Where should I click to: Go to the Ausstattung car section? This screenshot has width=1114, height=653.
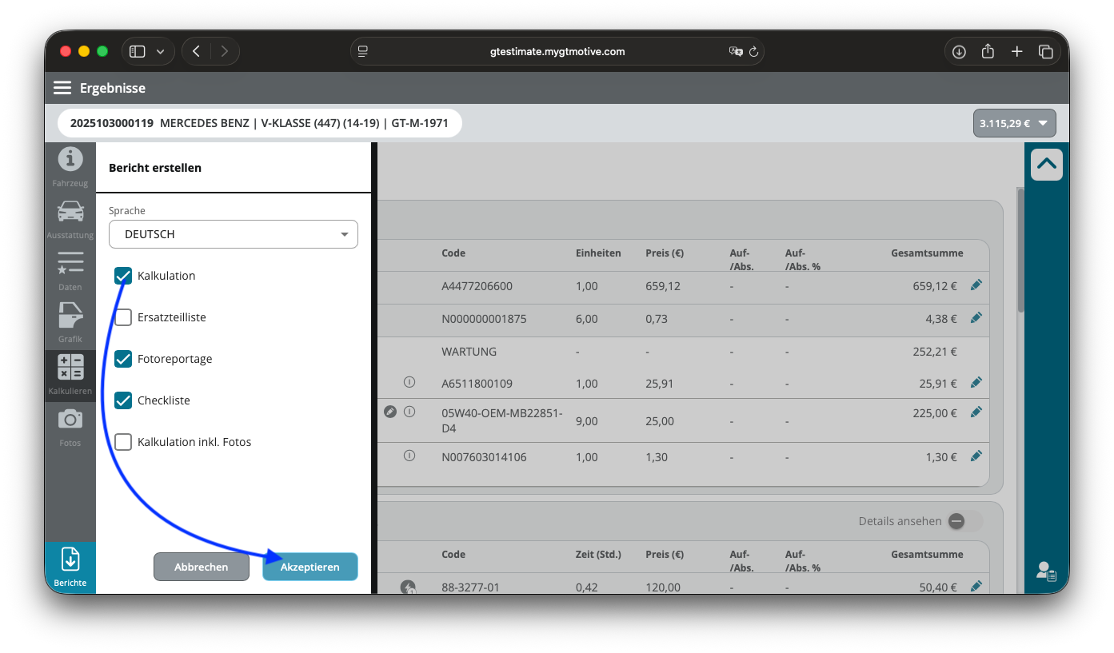pos(70,220)
